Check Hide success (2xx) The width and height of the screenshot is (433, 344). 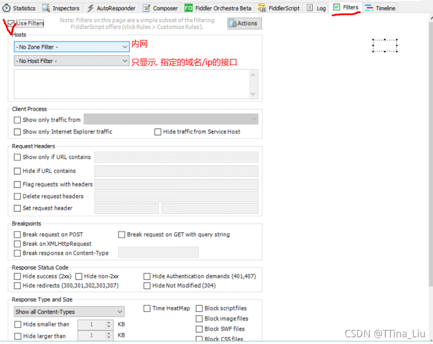[x=17, y=276]
